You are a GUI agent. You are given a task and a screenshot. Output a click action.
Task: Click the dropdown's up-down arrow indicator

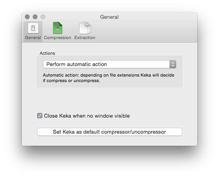click(x=173, y=64)
